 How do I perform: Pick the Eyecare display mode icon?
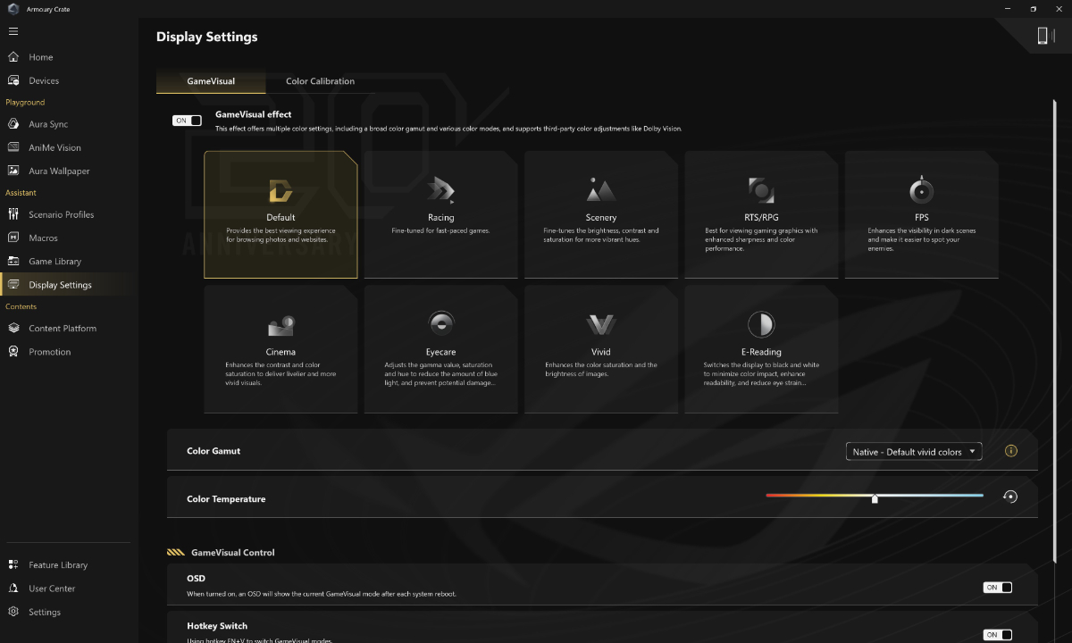point(440,323)
